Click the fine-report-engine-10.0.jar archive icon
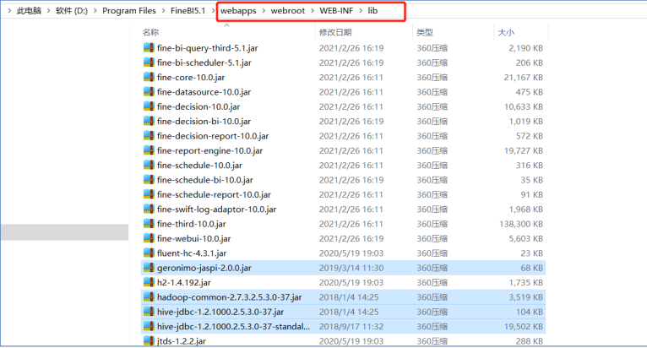The width and height of the screenshot is (647, 348). click(149, 150)
